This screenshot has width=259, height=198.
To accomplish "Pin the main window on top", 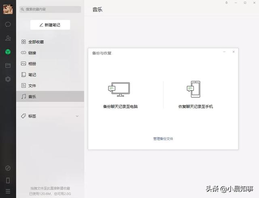I will click(227, 3).
